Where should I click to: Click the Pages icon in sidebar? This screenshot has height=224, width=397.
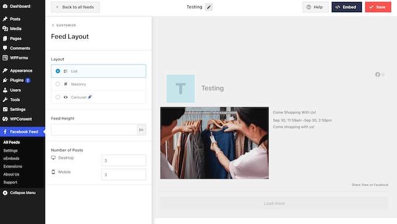coord(5,38)
